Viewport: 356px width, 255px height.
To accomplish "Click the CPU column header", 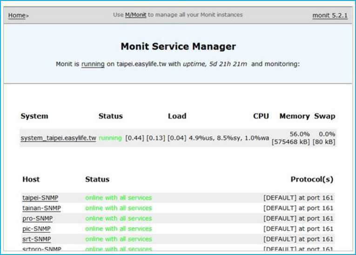I will point(261,116).
